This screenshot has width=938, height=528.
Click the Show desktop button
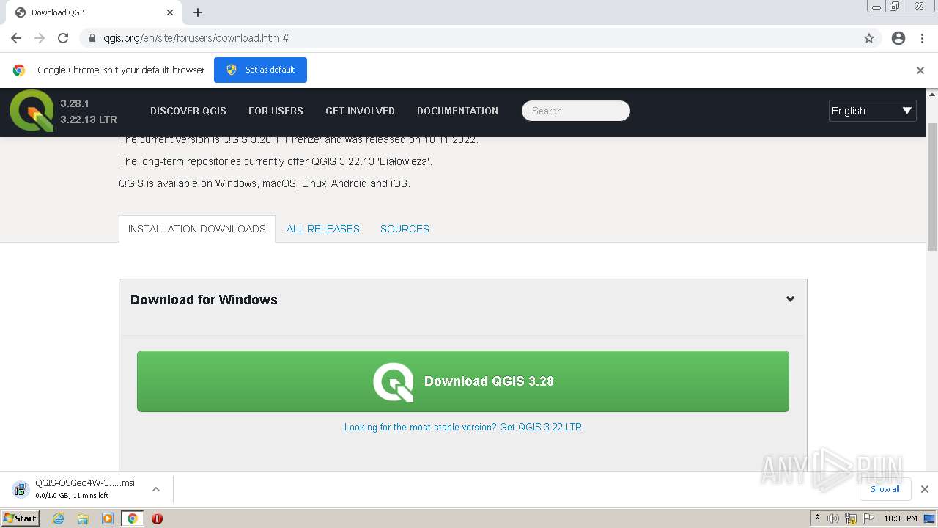point(929,518)
